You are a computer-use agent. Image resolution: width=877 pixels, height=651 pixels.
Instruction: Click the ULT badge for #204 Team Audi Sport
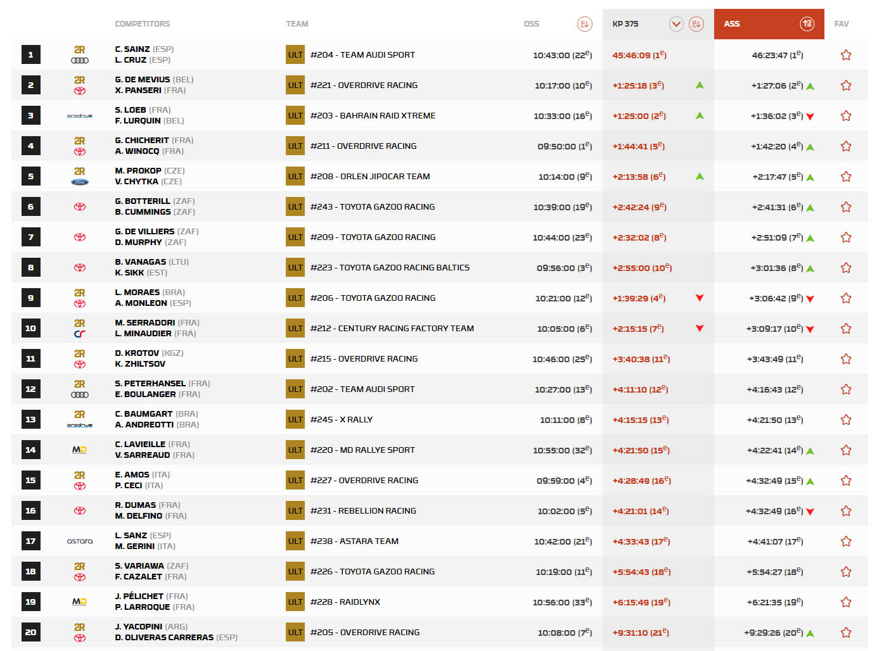(295, 55)
